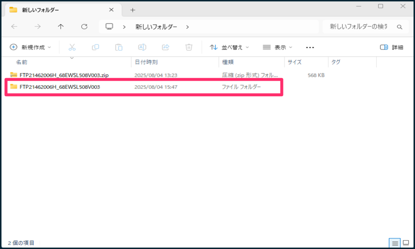Open the three-dots more options menu
The height and width of the screenshot is (249, 415).
coord(310,47)
